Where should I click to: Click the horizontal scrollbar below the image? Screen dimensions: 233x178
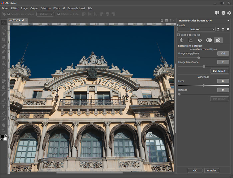click(90, 173)
